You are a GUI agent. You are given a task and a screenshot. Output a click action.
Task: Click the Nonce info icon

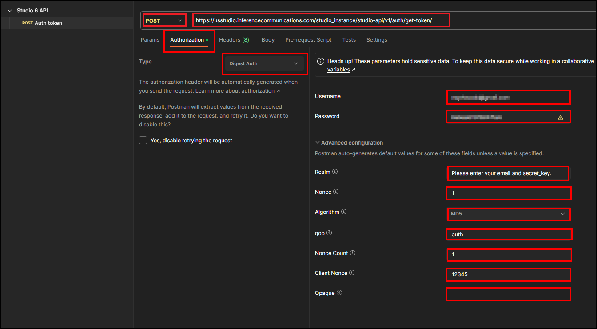(336, 192)
